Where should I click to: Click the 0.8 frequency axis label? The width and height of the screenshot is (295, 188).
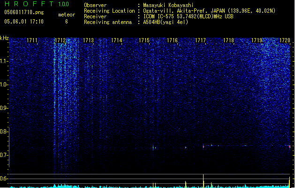click(4, 132)
